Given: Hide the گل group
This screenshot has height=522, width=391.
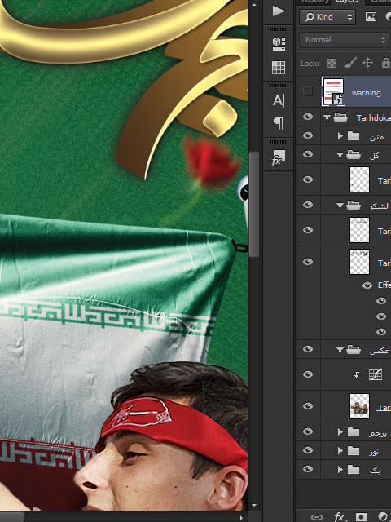Looking at the screenshot, I should (x=308, y=154).
